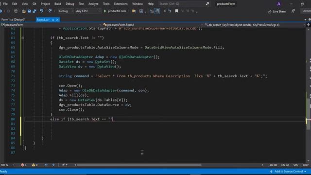Open the Analyze menu
311x175 pixels.
(93, 4)
